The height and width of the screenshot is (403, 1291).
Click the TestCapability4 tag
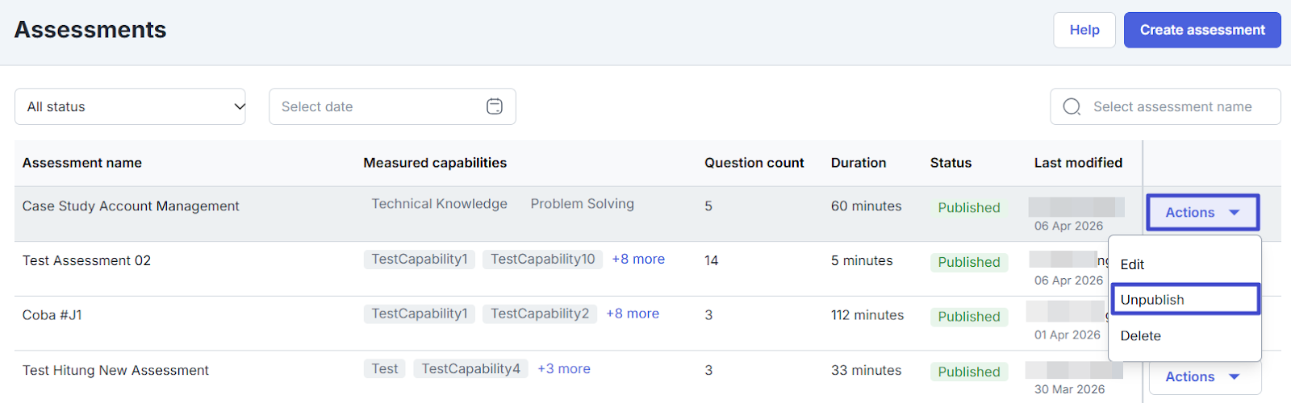pos(470,369)
